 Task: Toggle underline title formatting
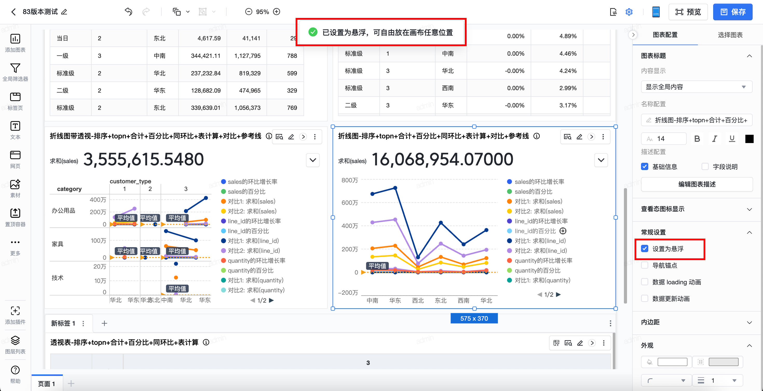[x=732, y=139]
